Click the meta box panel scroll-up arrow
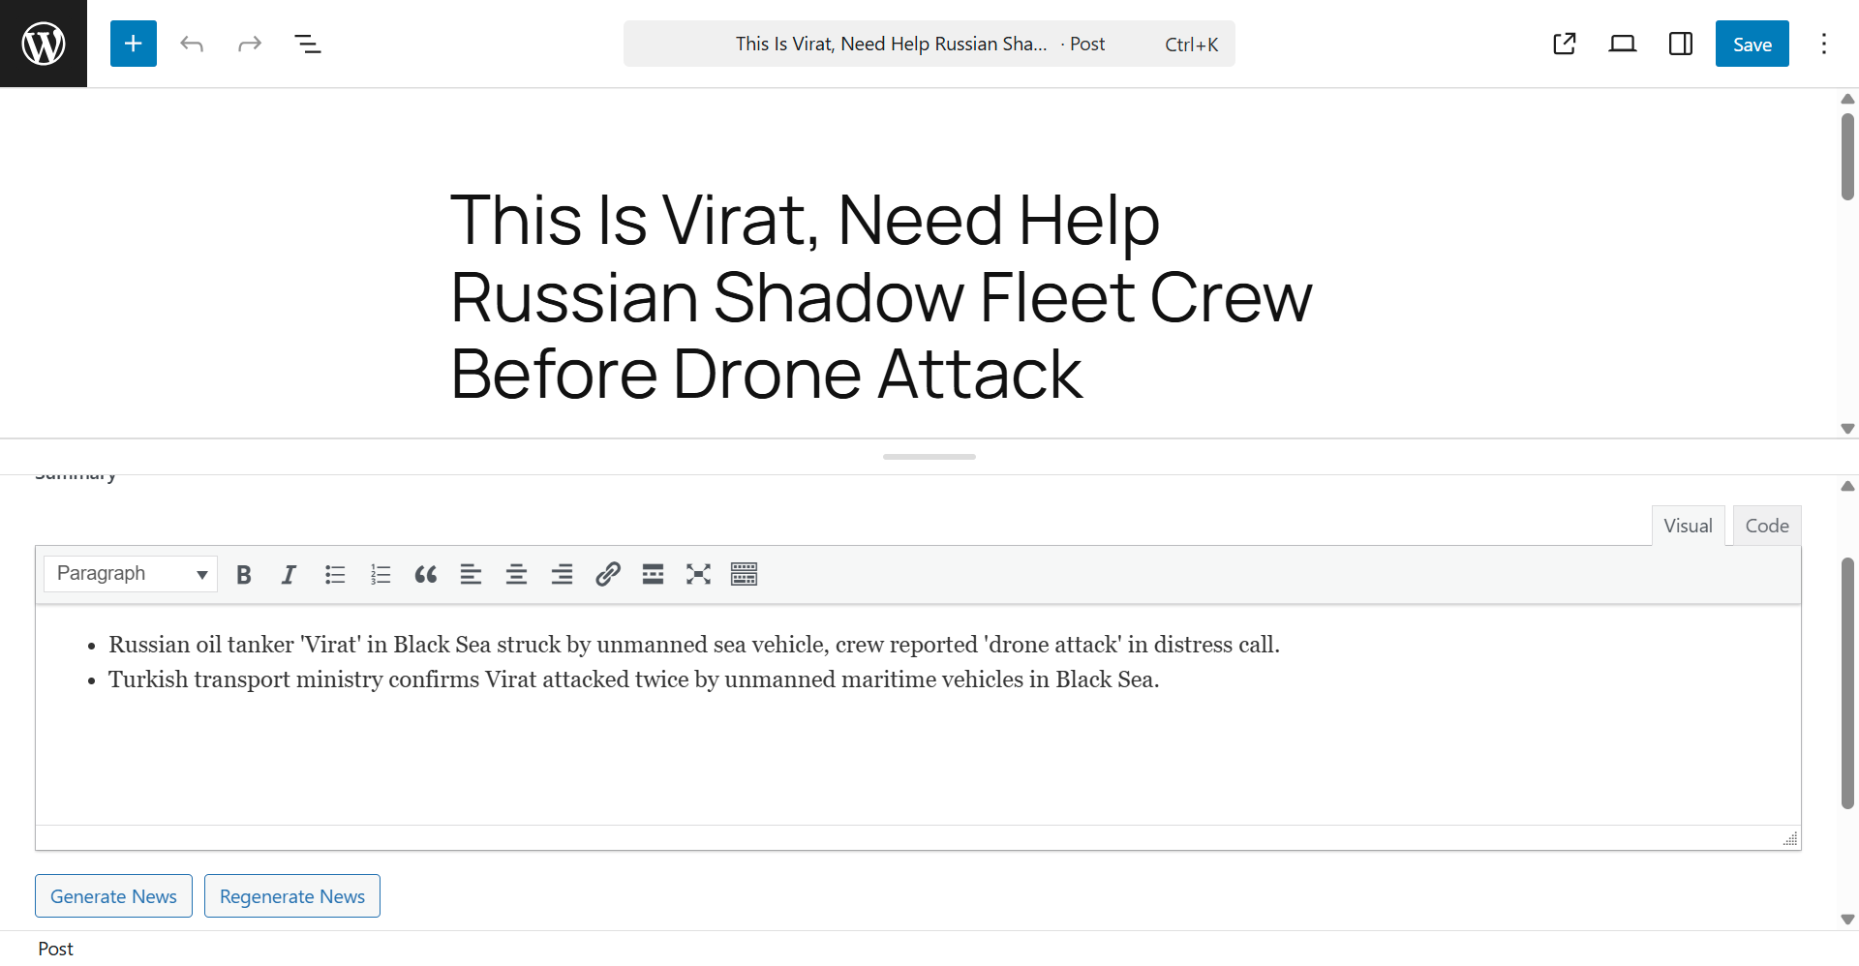This screenshot has height=966, width=1859. pyautogui.click(x=1847, y=486)
